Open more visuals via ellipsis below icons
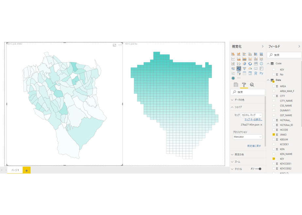 pyautogui.click(x=239, y=78)
